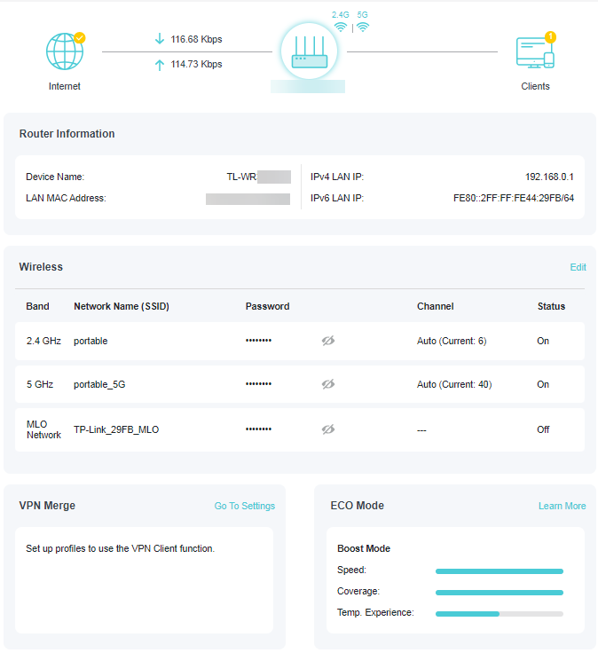
Task: Click the Band column header
Action: tap(37, 306)
